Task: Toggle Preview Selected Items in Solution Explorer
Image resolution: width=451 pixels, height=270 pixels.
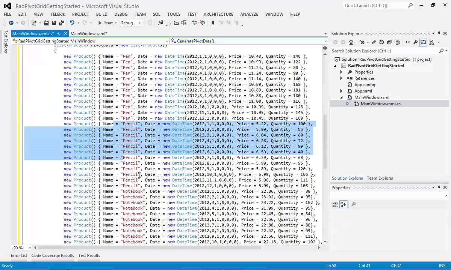Action: (x=423, y=42)
